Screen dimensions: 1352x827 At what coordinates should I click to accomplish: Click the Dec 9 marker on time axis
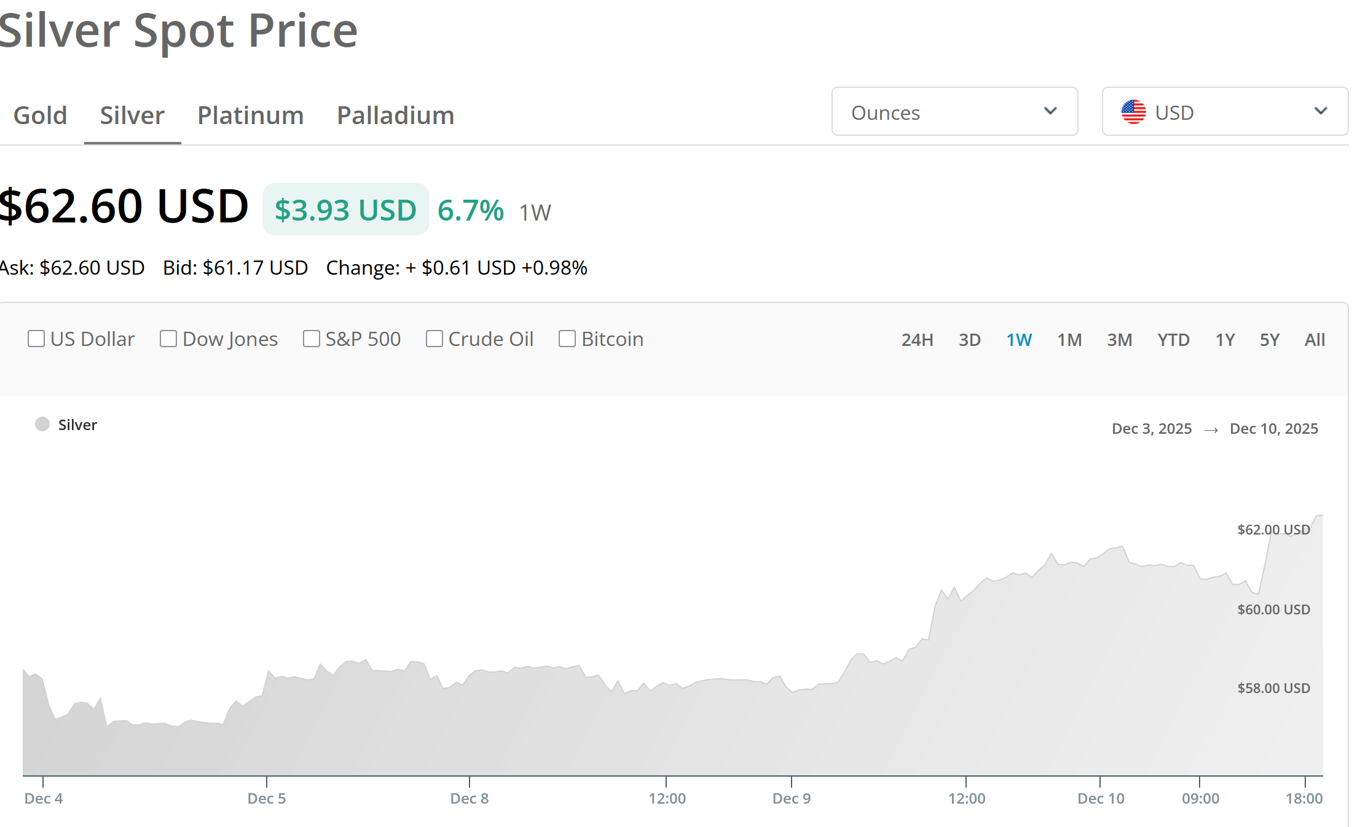[x=791, y=798]
